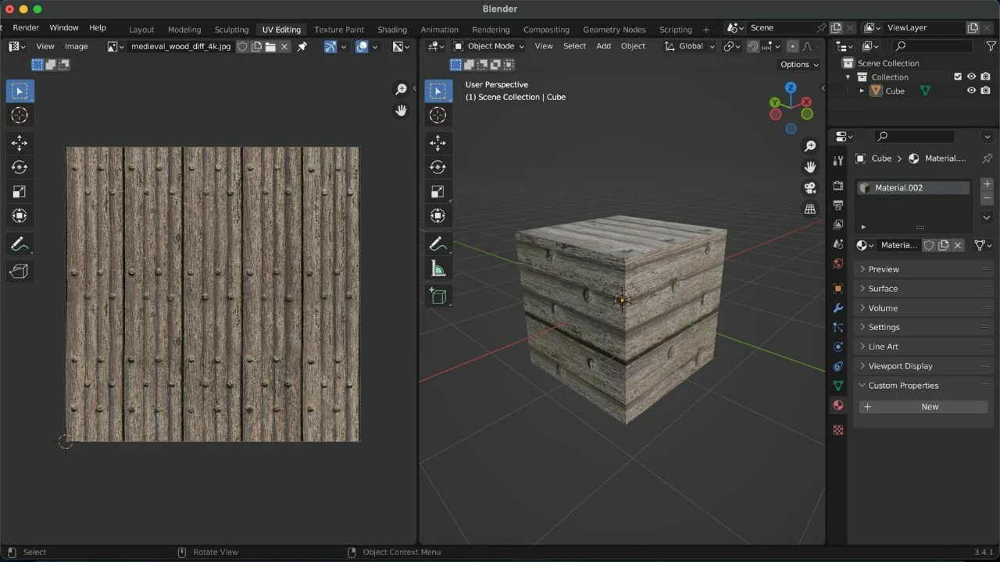The width and height of the screenshot is (1000, 562).
Task: Click the Rotate tool in 3D viewport
Action: 437,167
